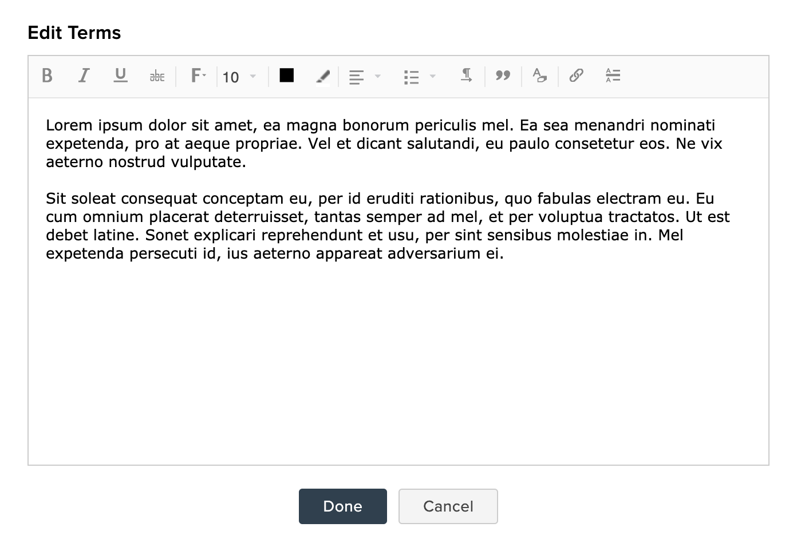This screenshot has width=797, height=539.
Task: Click the paragraph starting "Sit soleat consequat"
Action: coord(388,226)
